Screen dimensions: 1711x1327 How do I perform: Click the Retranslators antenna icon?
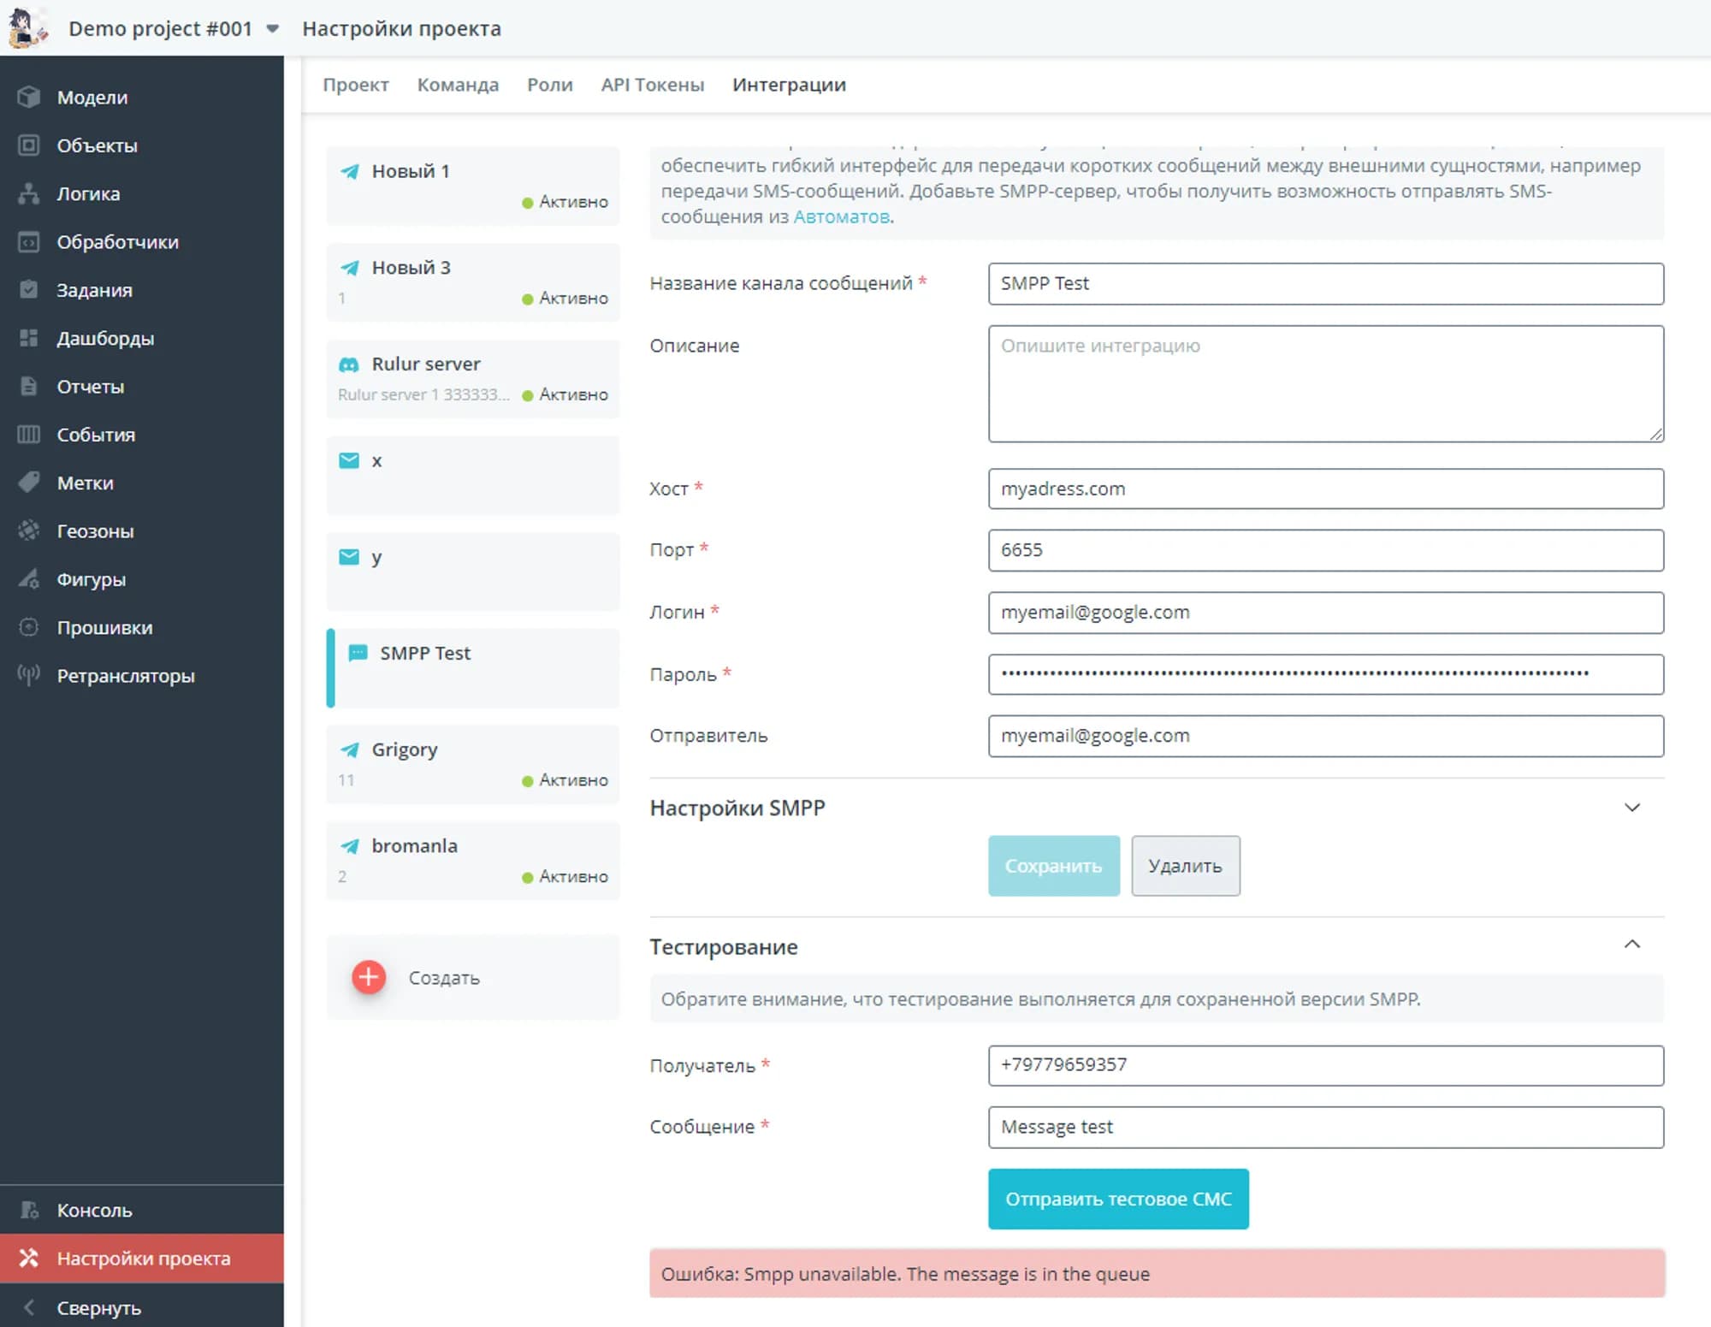pos(29,675)
